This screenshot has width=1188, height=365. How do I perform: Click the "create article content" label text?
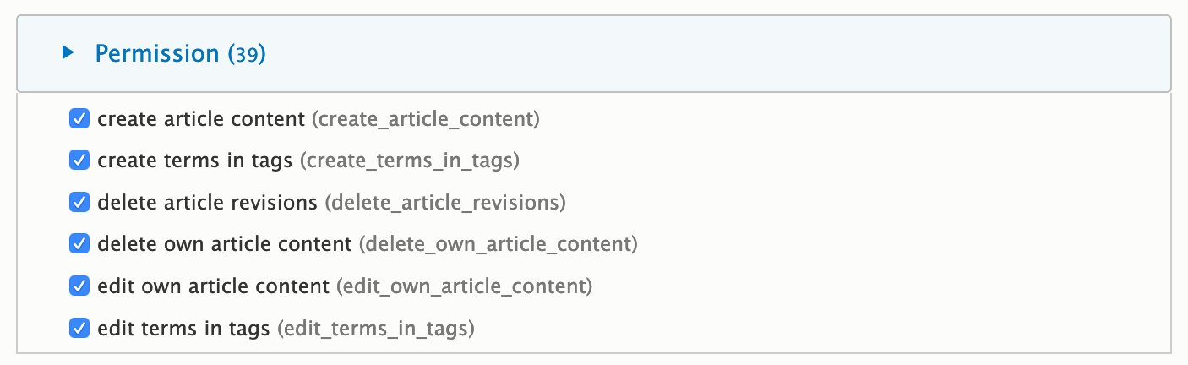[x=201, y=119]
